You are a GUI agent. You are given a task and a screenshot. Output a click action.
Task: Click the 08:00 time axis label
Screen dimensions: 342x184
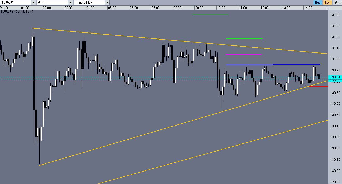coord(178,8)
